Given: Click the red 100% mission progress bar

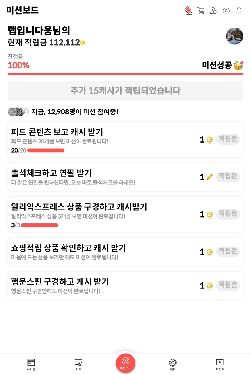Looking at the screenshot, I should pos(125,74).
